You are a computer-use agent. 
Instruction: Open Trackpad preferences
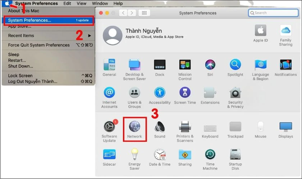[235, 130]
